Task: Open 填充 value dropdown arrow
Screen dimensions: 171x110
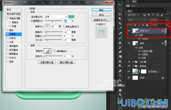Action: [167, 25]
